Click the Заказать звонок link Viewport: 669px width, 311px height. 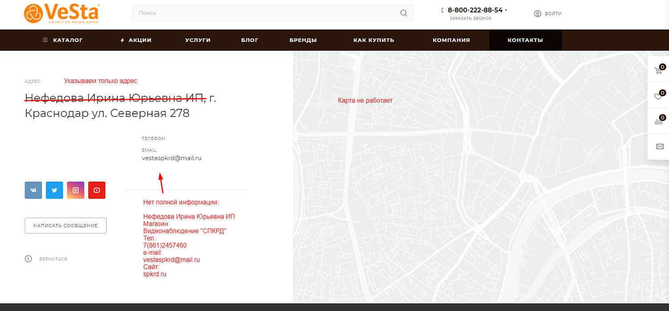click(x=471, y=18)
